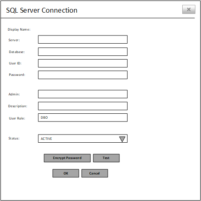The height and width of the screenshot is (201, 201).
Task: Focus the Admin input box
Action: pos(83,94)
